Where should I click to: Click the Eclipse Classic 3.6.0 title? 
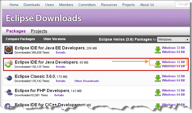pos(35,77)
